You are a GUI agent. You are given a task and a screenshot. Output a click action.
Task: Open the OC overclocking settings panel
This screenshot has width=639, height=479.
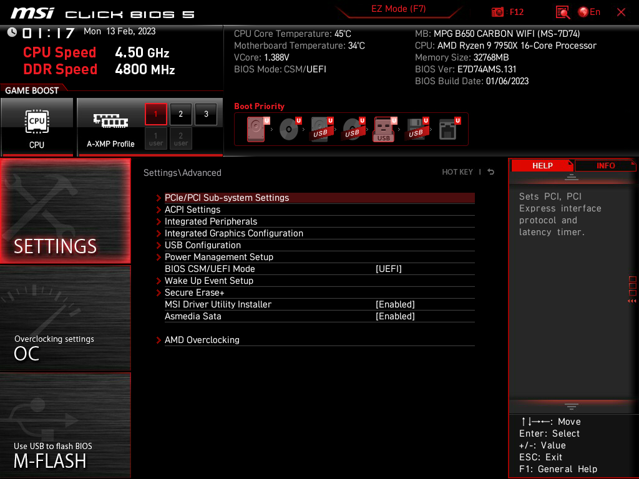pos(65,318)
